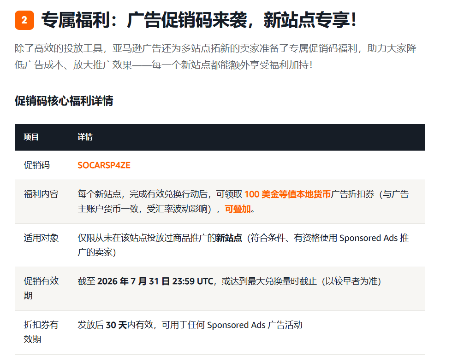Image resolution: width=458 pixels, height=362 pixels.
Task: Select the heading "专属福利:广告促销码来袭,新站点专享!"
Action: [199, 20]
